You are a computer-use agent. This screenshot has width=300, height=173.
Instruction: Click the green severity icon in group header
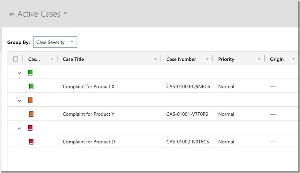click(30, 72)
